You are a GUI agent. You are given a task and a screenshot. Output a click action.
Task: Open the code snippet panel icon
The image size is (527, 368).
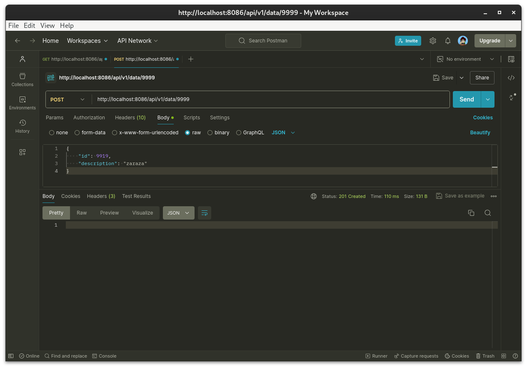click(x=511, y=78)
